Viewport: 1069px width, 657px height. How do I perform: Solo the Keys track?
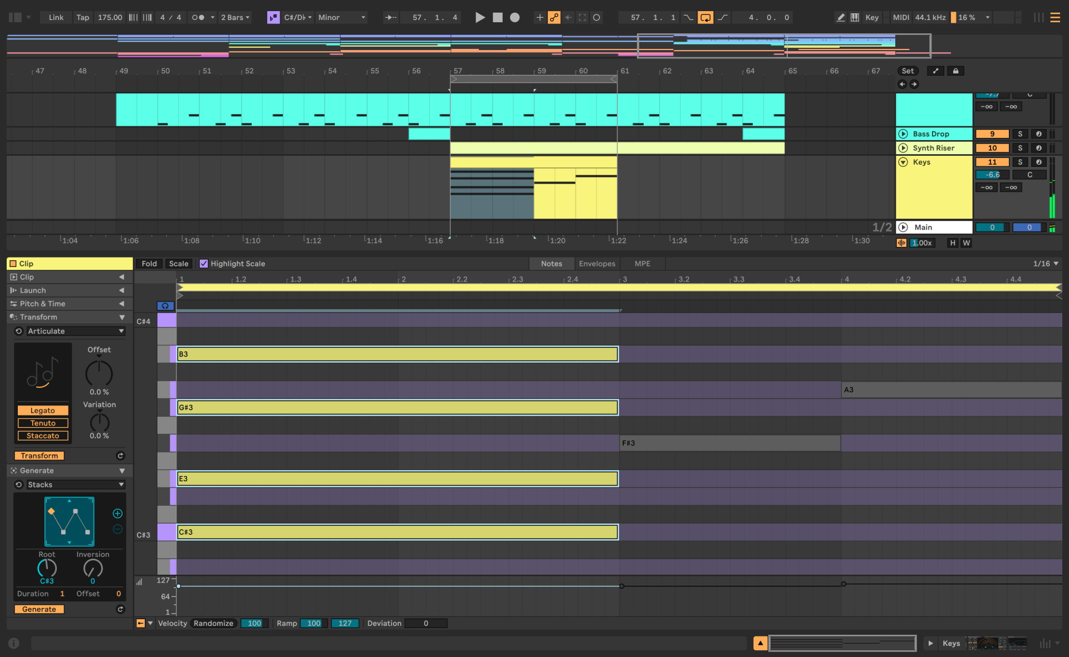pos(1021,162)
